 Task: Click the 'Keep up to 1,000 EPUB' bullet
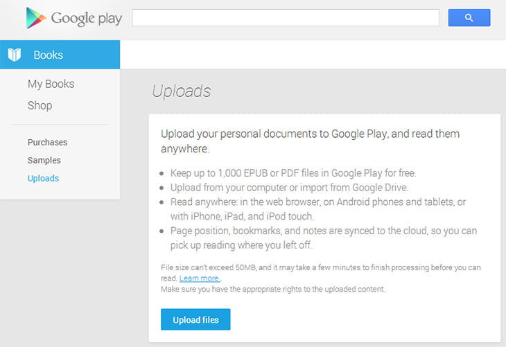[293, 173]
